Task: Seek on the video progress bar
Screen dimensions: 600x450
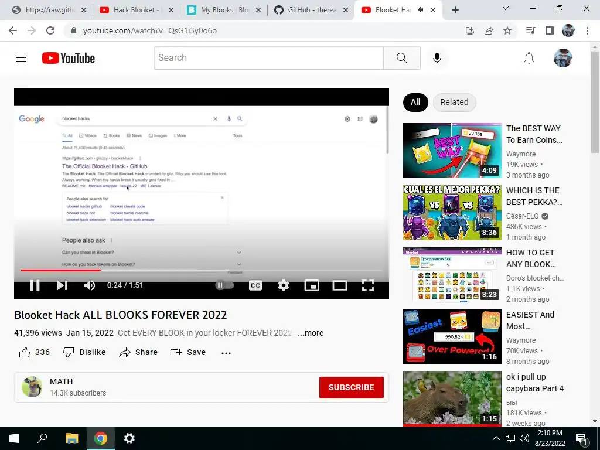Action: [x=202, y=270]
